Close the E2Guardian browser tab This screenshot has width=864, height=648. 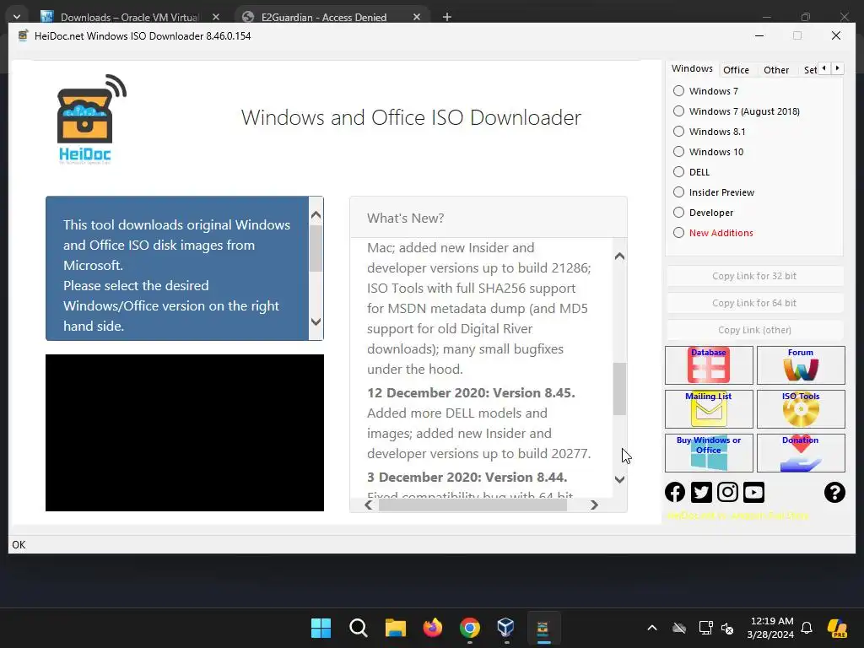(417, 17)
